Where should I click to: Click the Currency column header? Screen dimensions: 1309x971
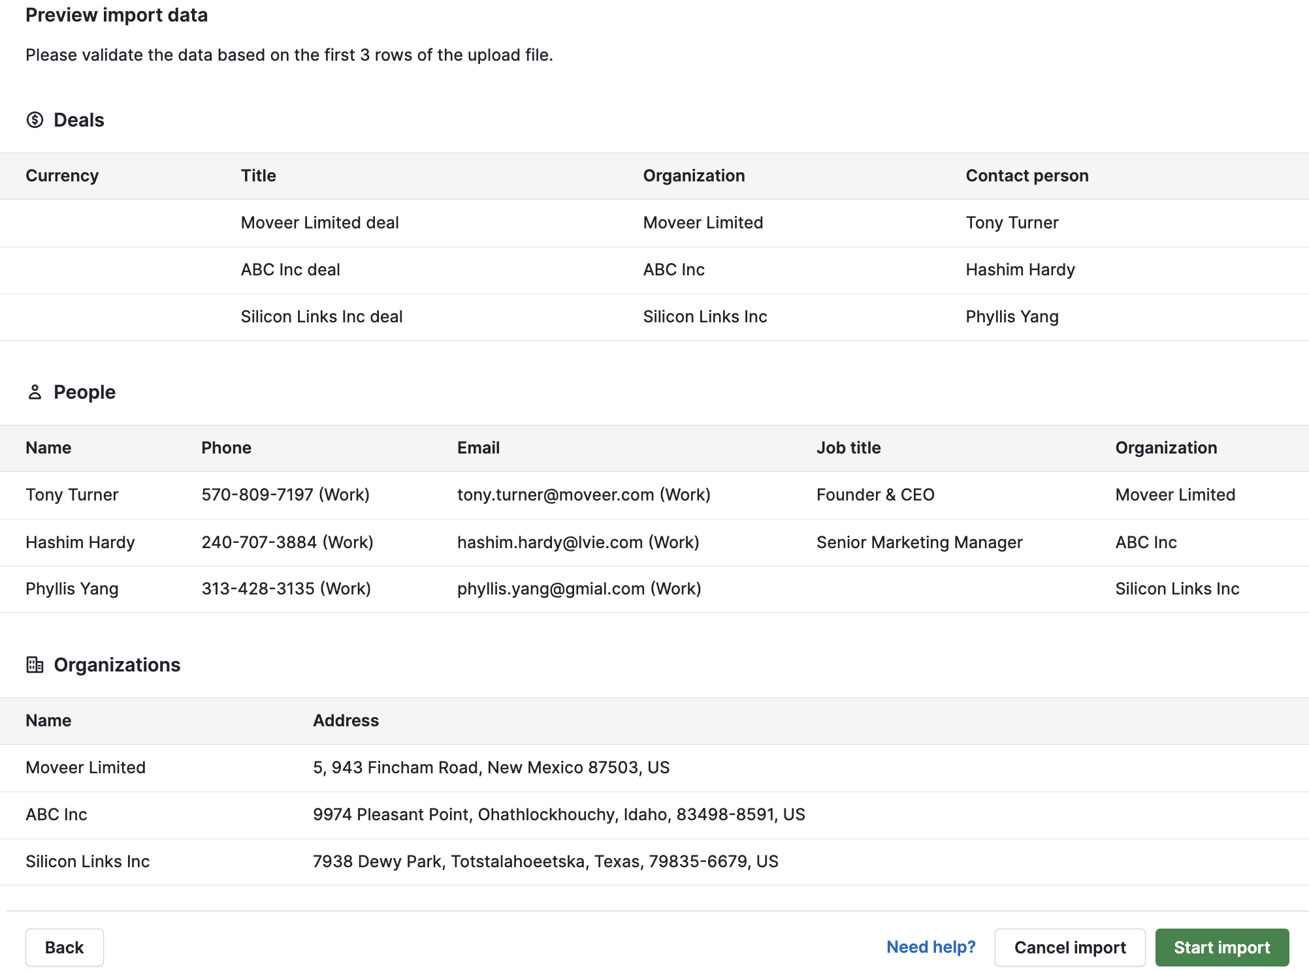coord(62,176)
